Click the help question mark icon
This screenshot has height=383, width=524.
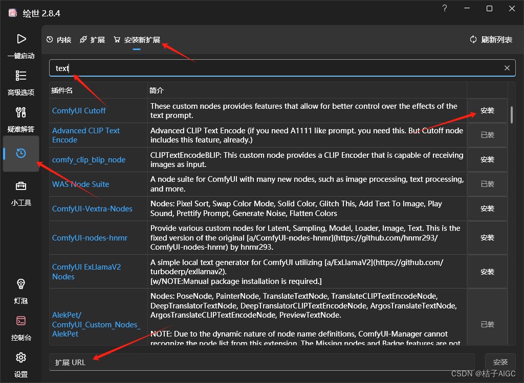coord(445,8)
